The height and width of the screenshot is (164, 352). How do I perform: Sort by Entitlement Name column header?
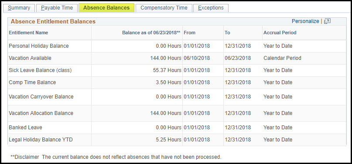coord(28,33)
